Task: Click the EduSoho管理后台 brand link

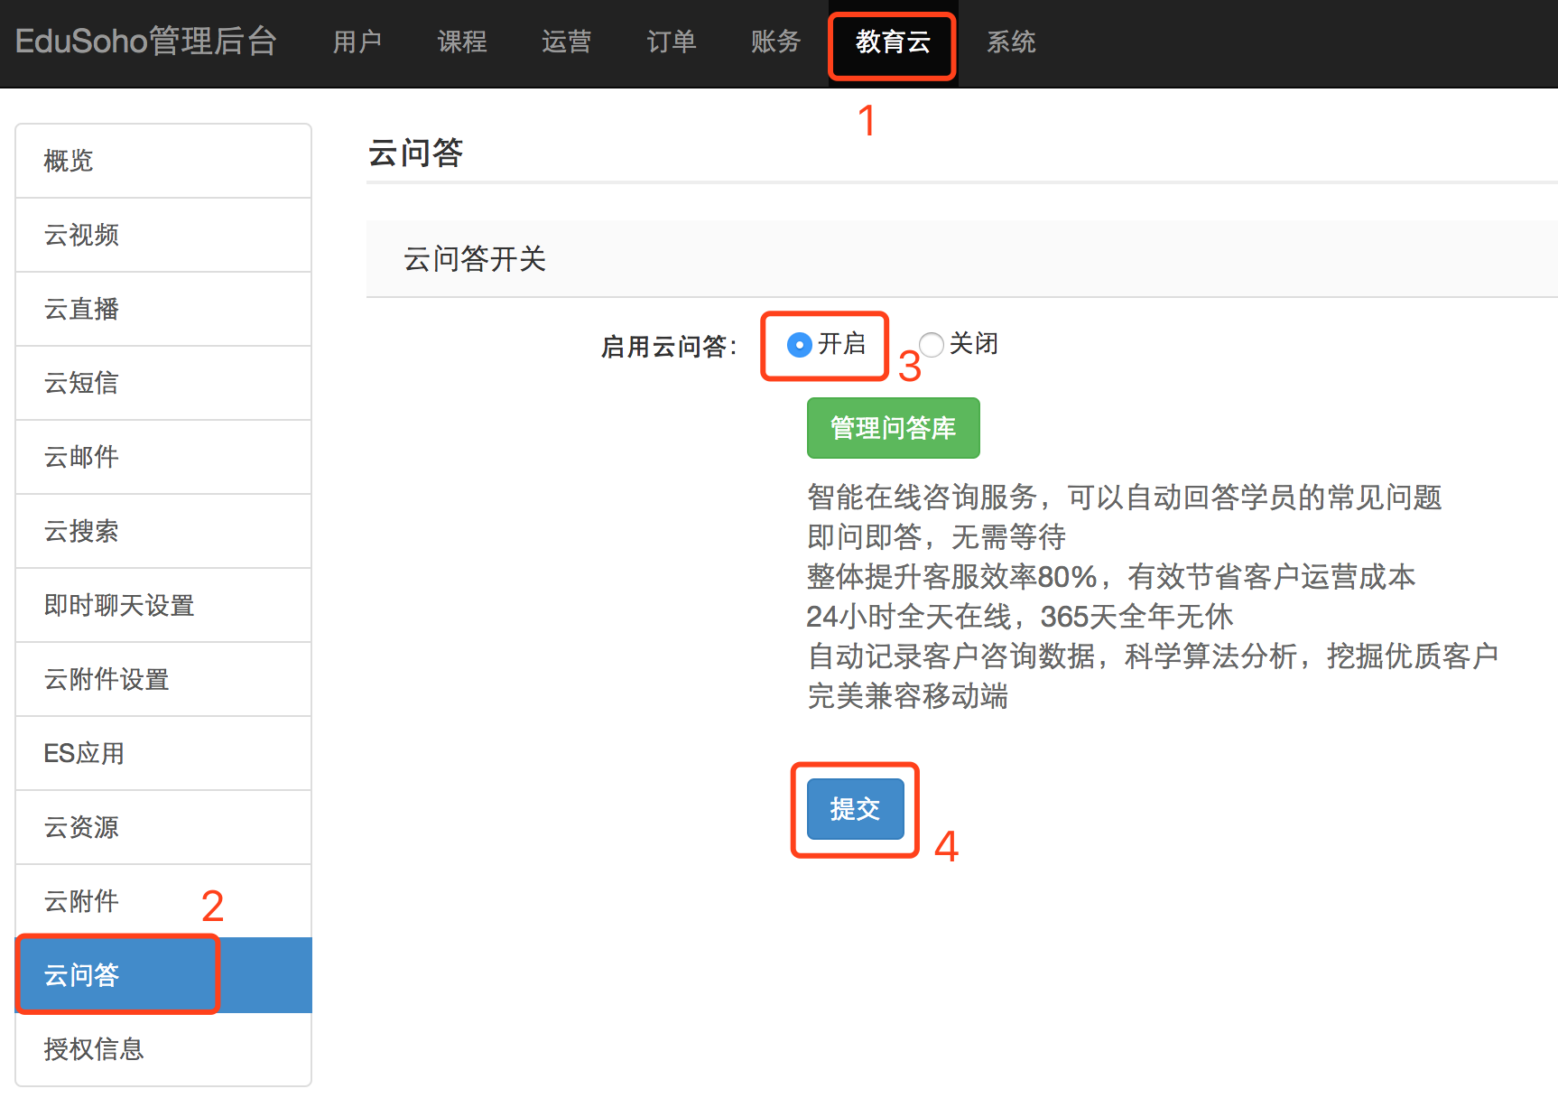Action: (x=146, y=42)
